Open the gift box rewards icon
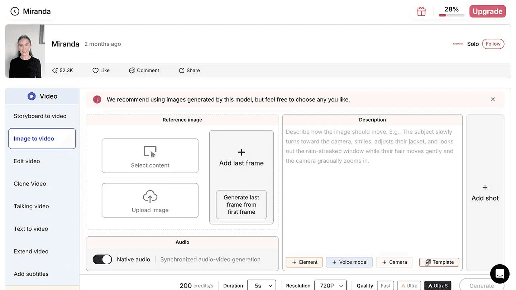Viewport: 516px width, 290px height. point(421,11)
